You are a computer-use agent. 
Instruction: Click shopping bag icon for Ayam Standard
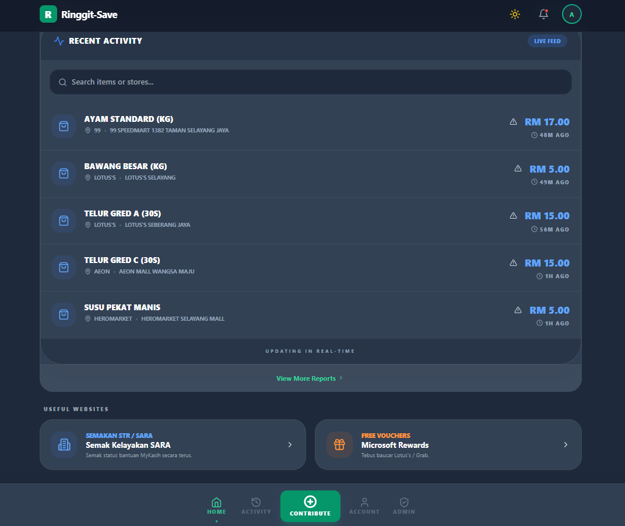point(64,126)
